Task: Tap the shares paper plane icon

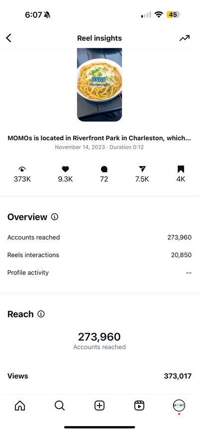Action: coord(142,169)
